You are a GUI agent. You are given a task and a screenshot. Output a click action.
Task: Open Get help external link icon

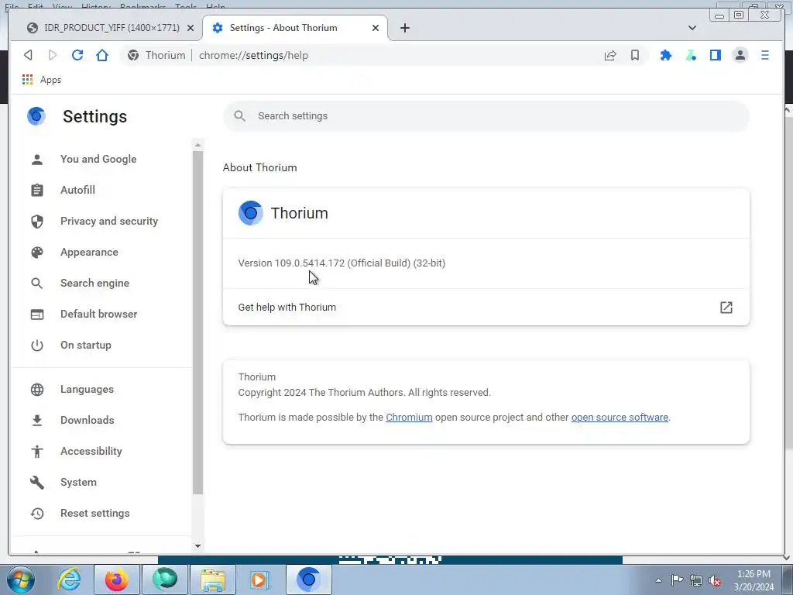click(x=726, y=307)
